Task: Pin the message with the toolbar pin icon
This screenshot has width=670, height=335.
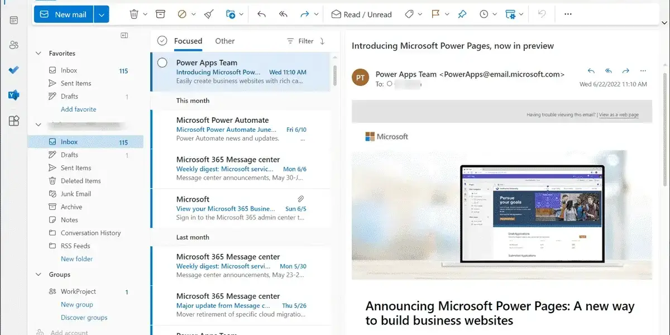Action: tap(462, 15)
